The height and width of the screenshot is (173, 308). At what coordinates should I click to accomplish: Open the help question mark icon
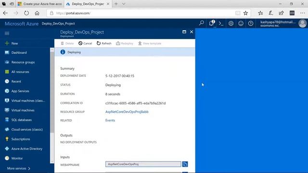(x=251, y=24)
